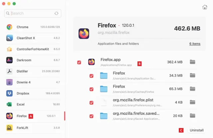Screen dimensions: 213x138
Task: Reveal the 34.3 MB Firefox folder in Finder
Action: click(x=192, y=75)
